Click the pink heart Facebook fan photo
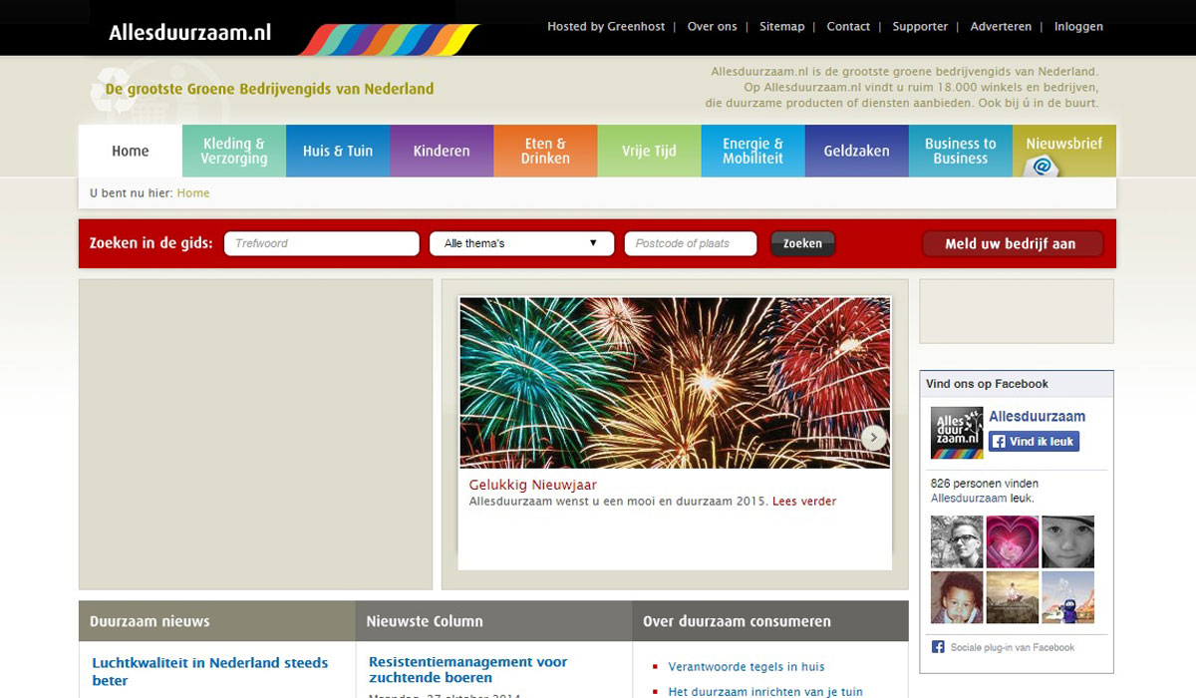The image size is (1196, 698). [1012, 541]
